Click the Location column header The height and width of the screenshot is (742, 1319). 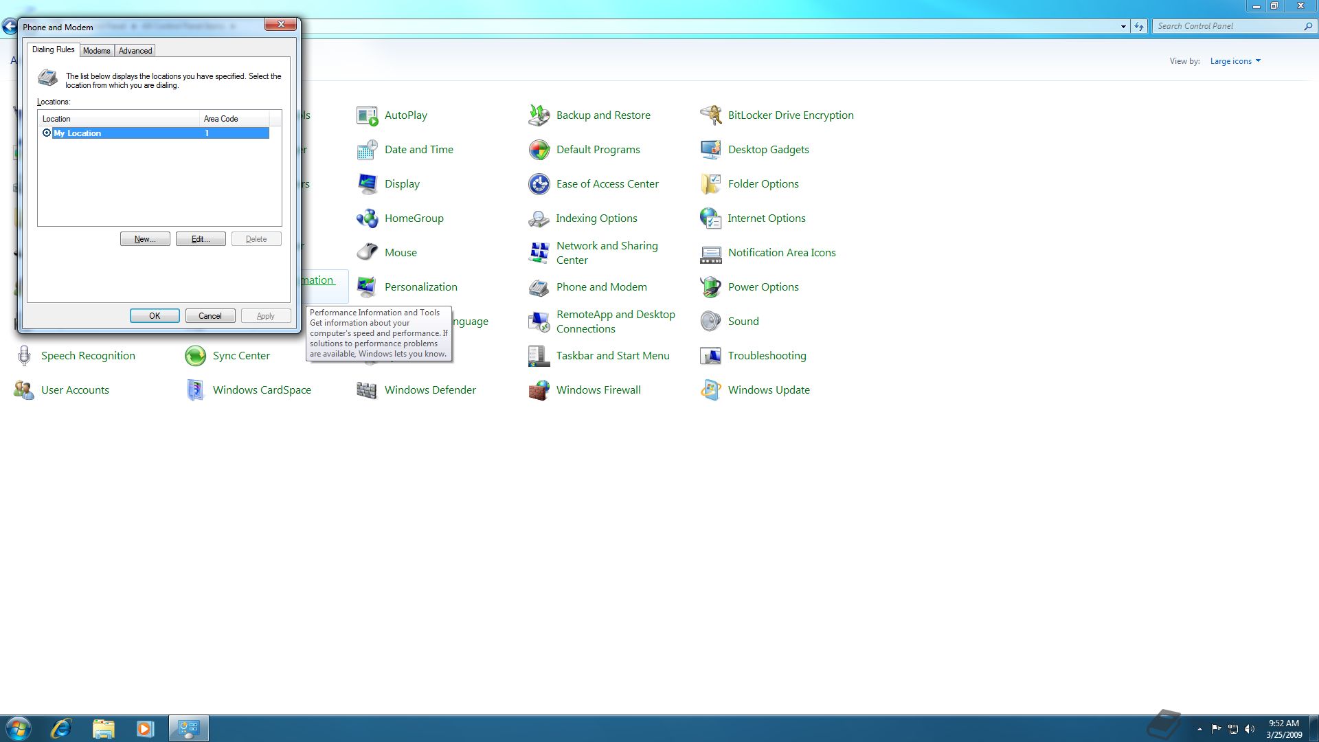[x=118, y=119]
